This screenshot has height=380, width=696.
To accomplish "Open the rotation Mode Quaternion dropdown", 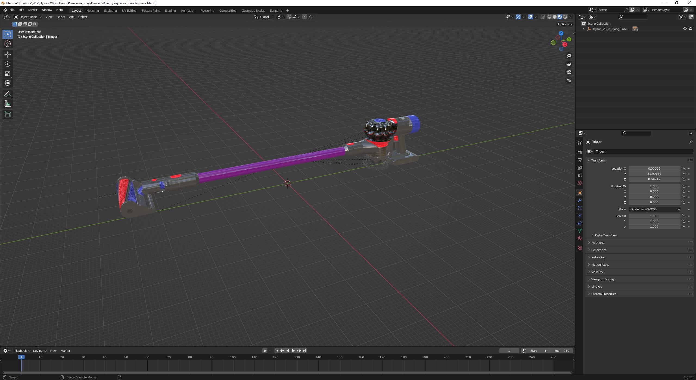I will coord(654,209).
